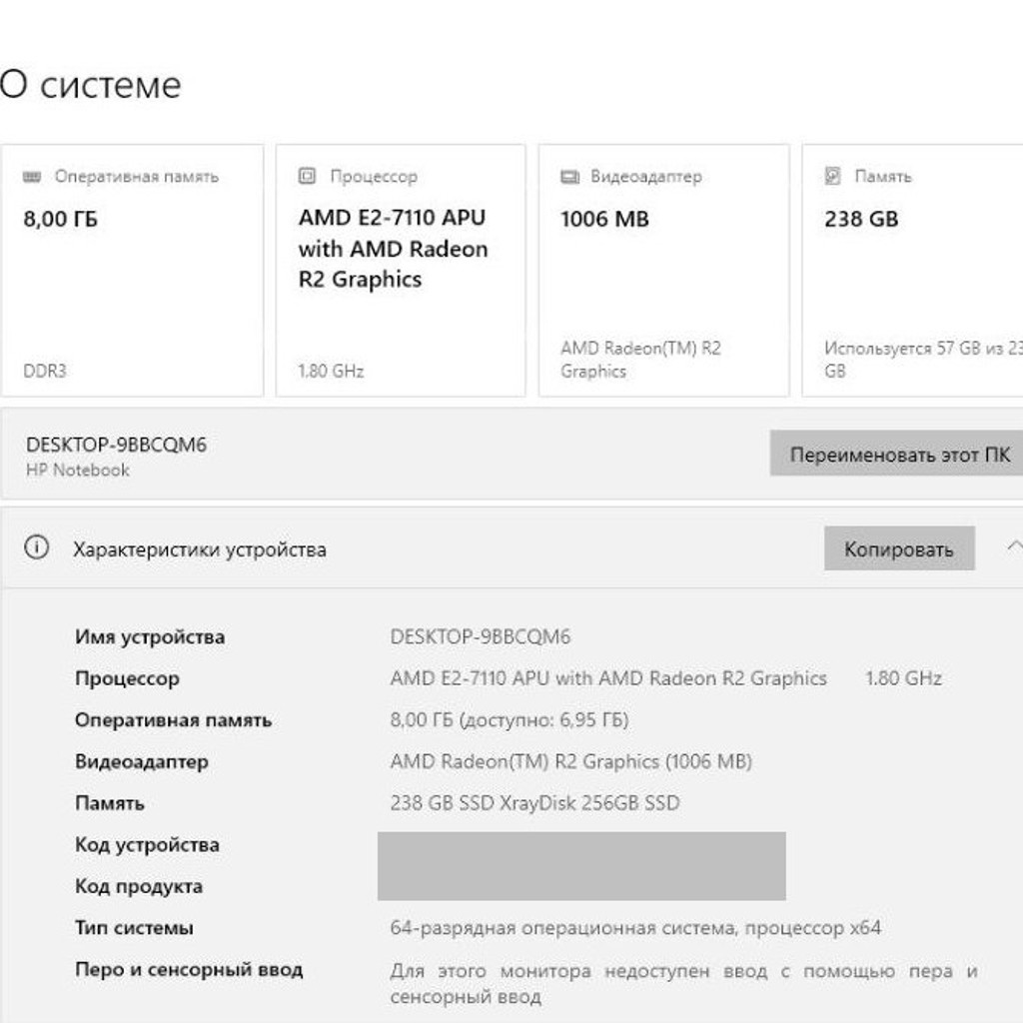
Task: Click the RAM icon in Оперативная память card
Action: coord(32,177)
